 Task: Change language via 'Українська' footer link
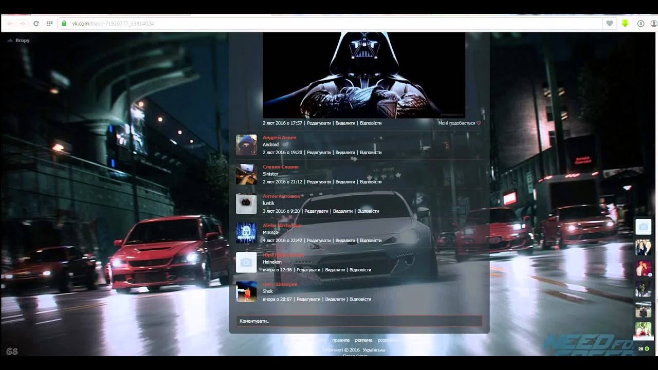tap(374, 350)
